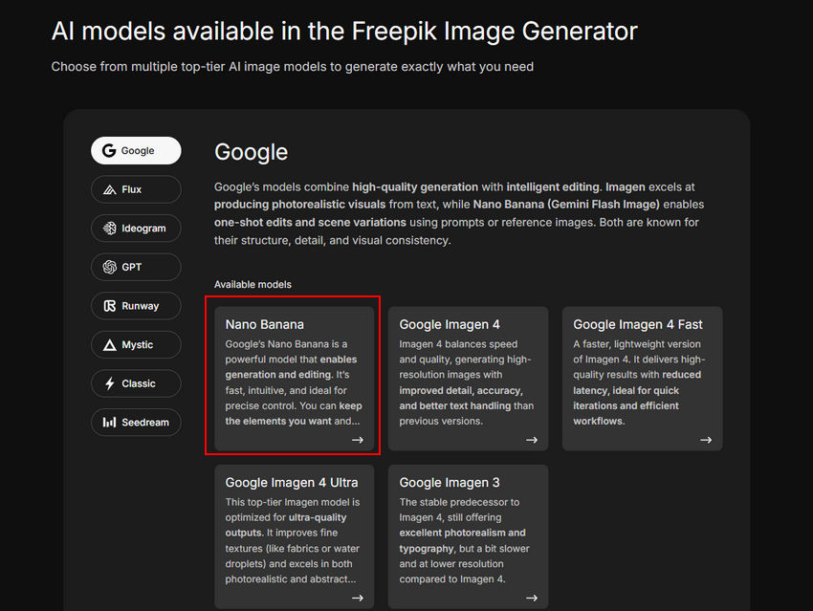Open Nano Banana card arrow
The width and height of the screenshot is (813, 611).
(x=357, y=440)
